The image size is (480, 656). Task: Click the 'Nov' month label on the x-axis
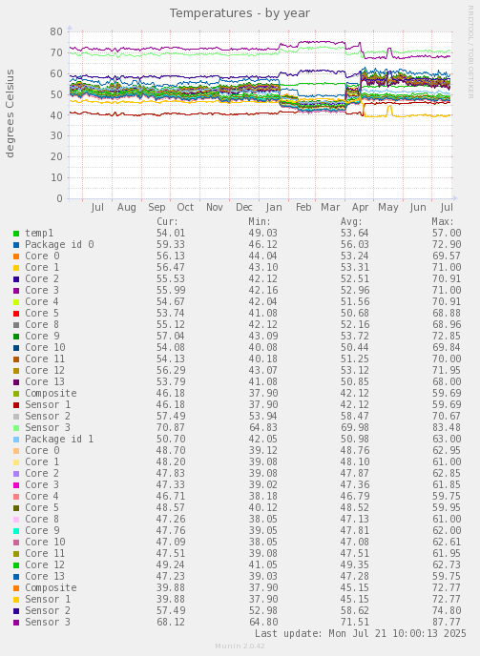coord(215,208)
